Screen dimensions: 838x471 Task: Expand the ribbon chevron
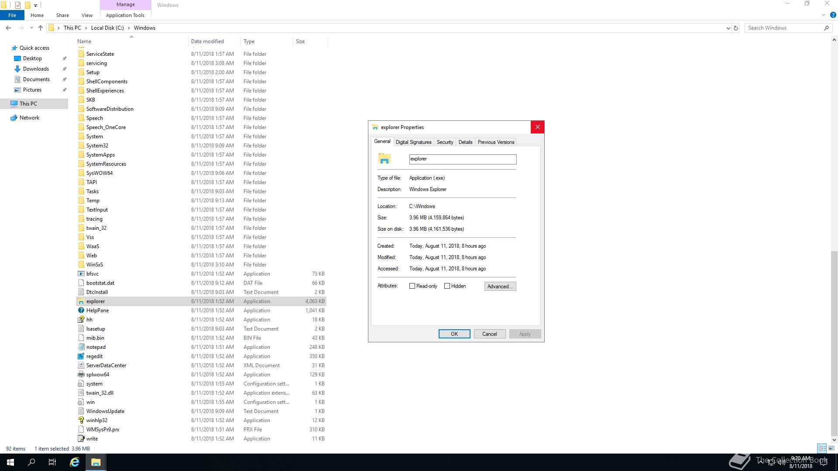click(824, 15)
